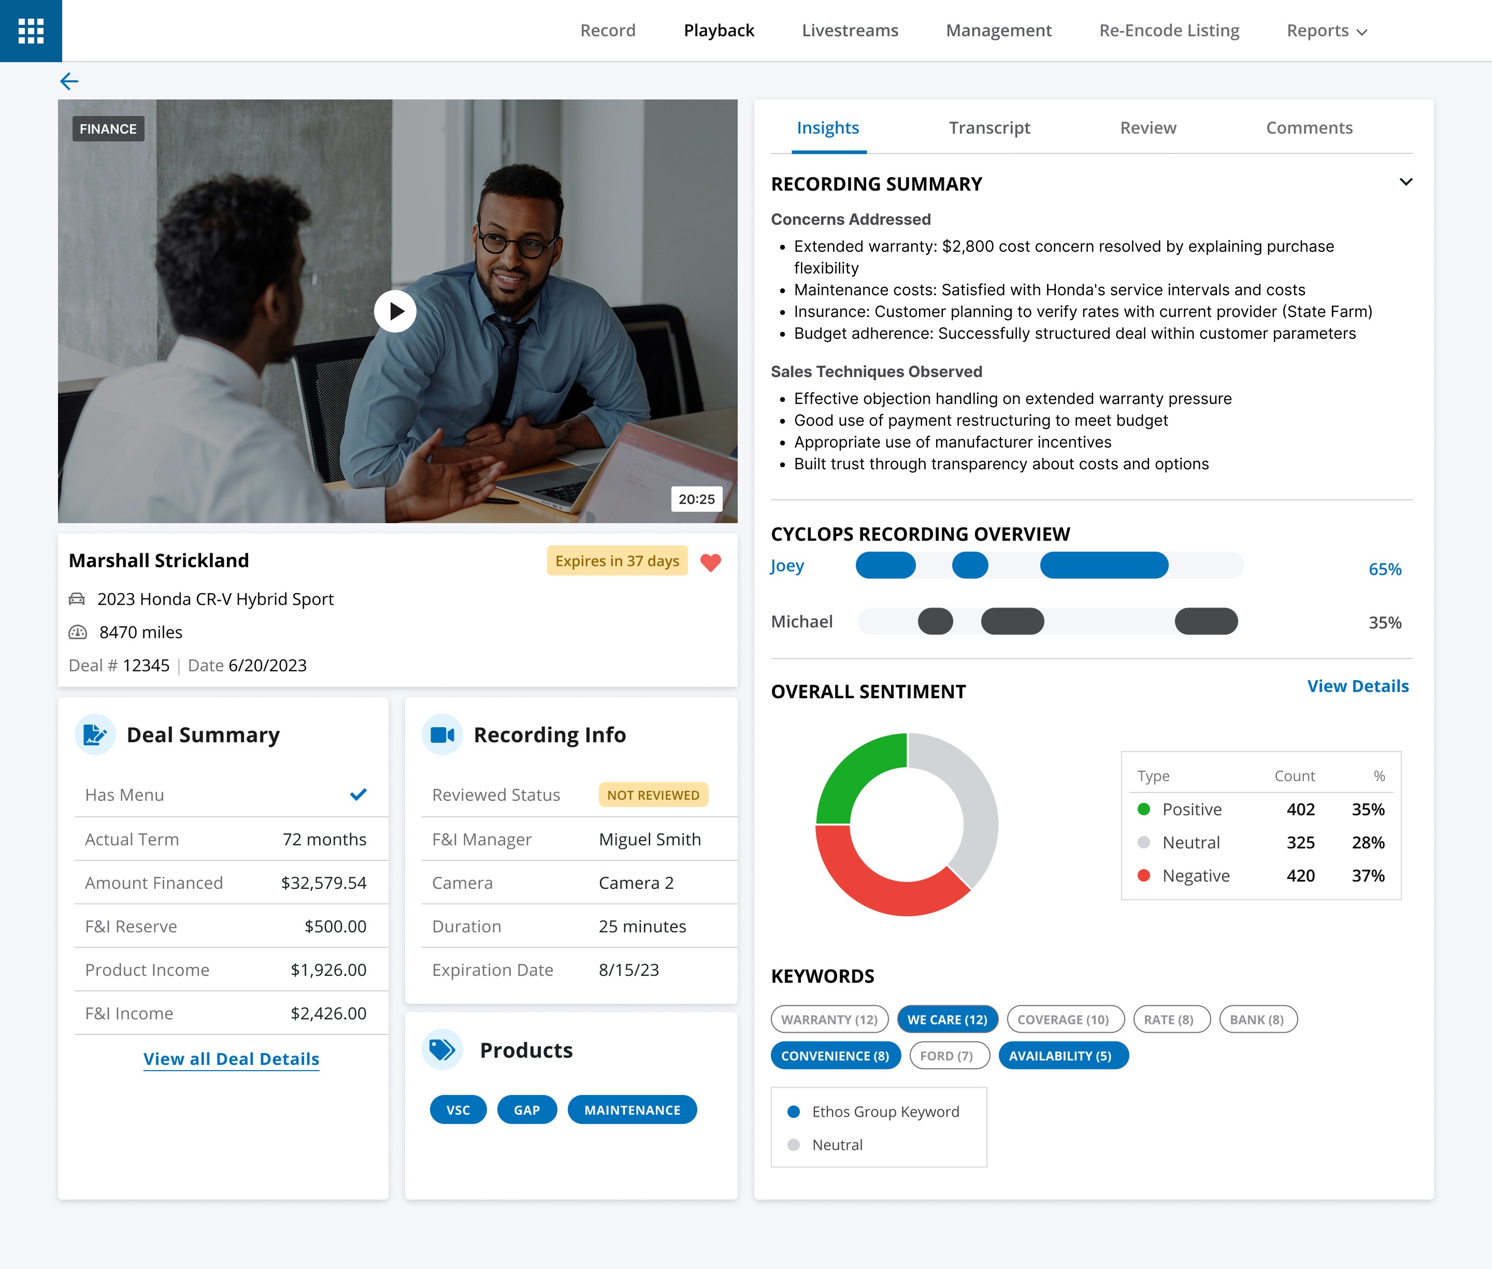The width and height of the screenshot is (1492, 1269).
Task: Open View all Deal Details link
Action: (231, 1059)
